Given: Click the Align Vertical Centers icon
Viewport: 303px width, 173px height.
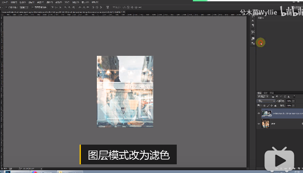Looking at the screenshot, I should click(56, 7).
